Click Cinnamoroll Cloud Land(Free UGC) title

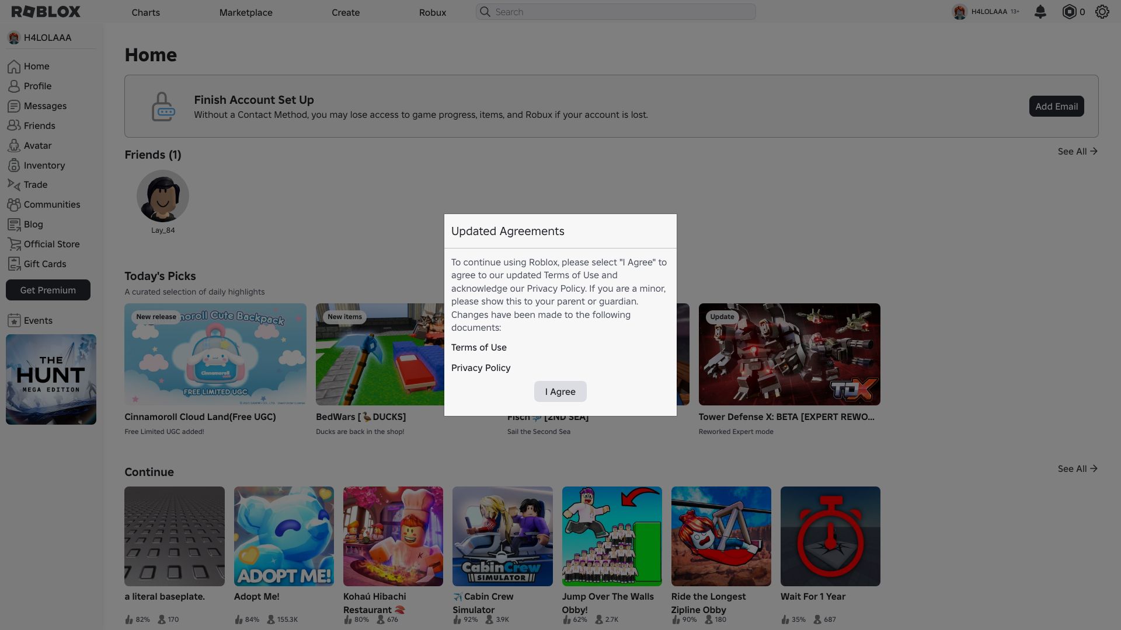click(x=200, y=417)
